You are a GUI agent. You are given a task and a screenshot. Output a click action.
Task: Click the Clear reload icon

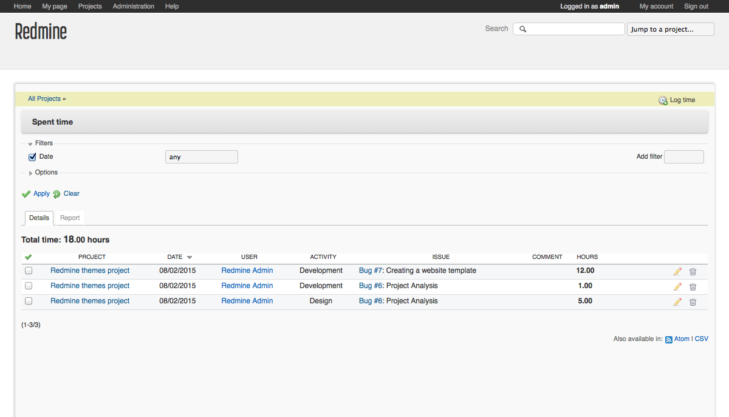point(56,194)
